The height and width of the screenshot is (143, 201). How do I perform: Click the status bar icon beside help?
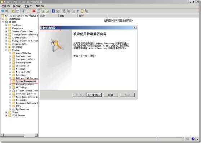pyautogui.click(x=188, y=139)
